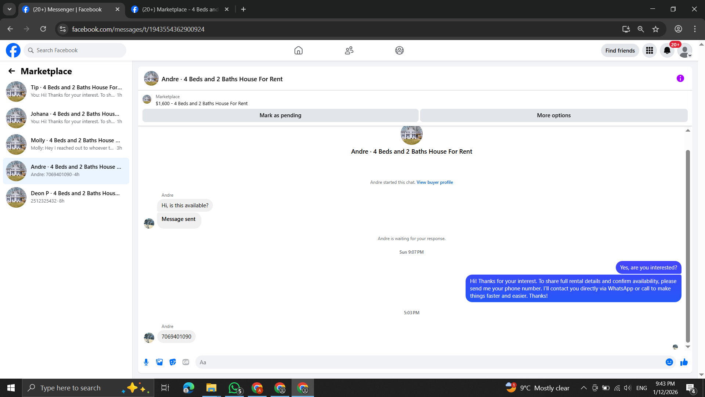Open View buyer profile link
This screenshot has width=705, height=397.
(434, 182)
